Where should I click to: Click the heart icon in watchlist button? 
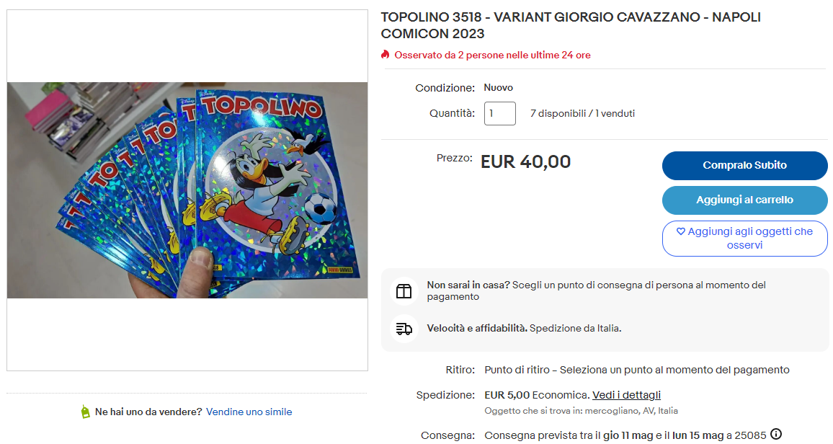pos(680,231)
